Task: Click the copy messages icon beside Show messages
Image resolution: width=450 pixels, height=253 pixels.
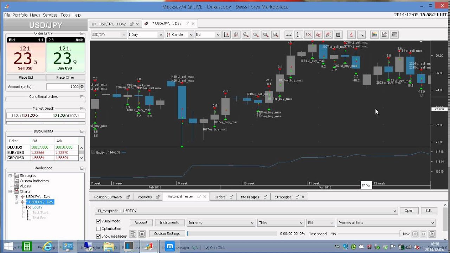Action: pyautogui.click(x=133, y=234)
